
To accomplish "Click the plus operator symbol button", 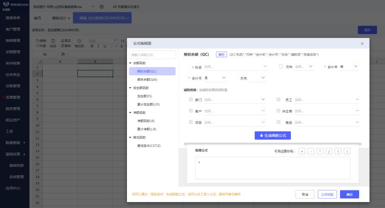I will [x=302, y=151].
